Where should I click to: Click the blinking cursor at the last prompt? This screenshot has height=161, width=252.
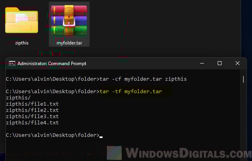(x=101, y=137)
